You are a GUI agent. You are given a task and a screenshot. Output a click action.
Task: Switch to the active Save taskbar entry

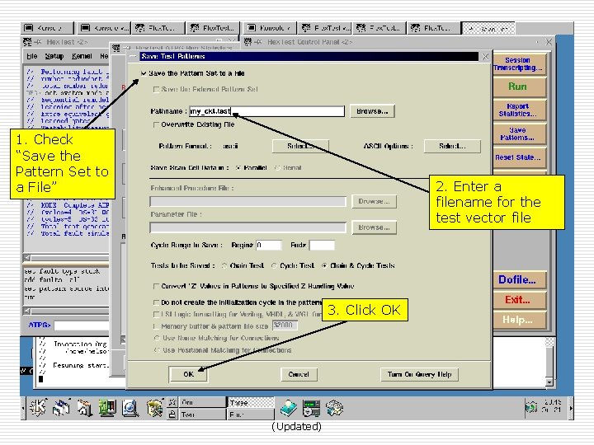488,28
